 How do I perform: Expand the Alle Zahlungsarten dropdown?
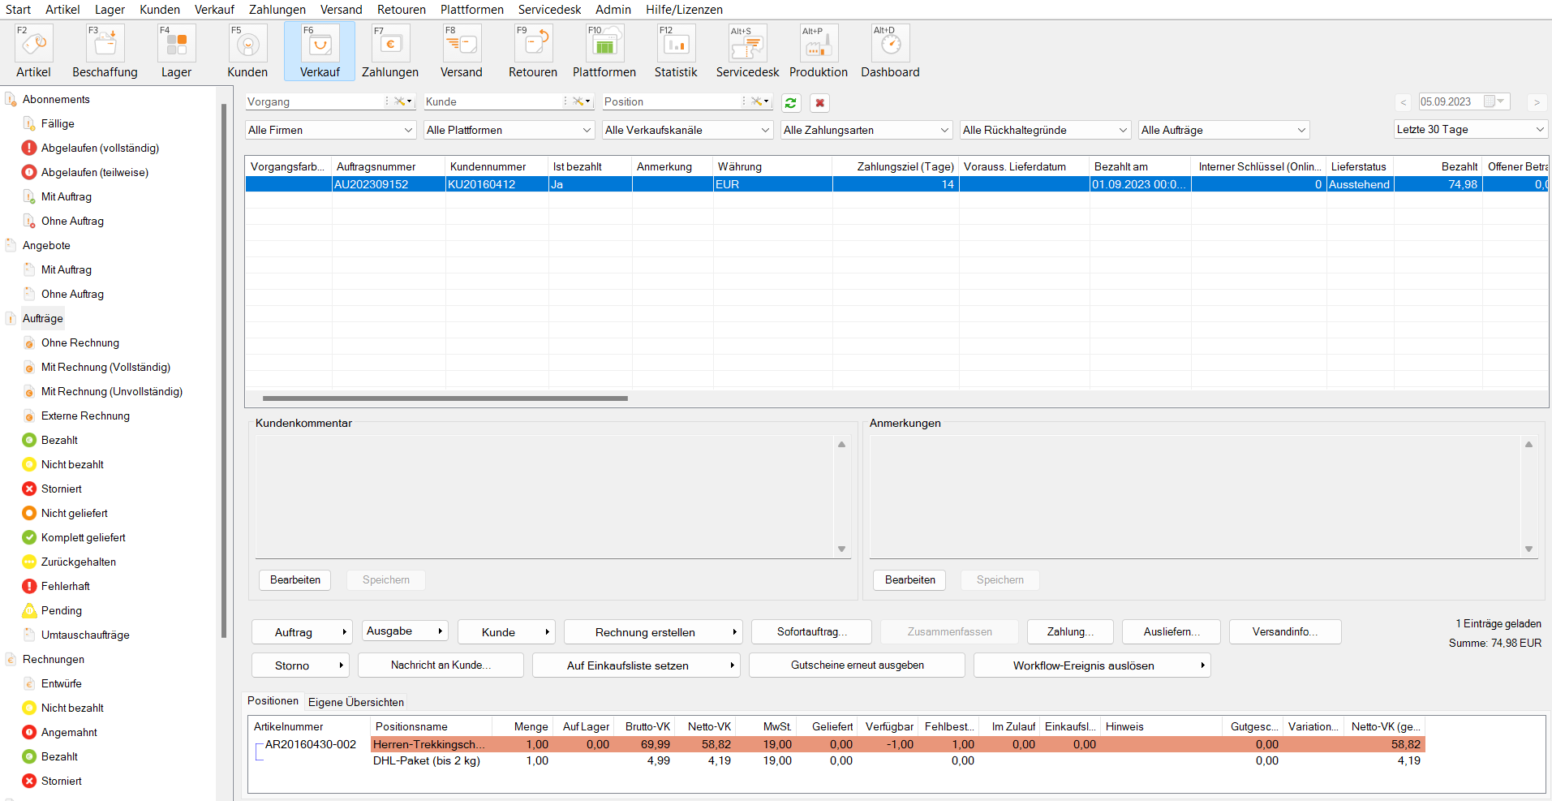pyautogui.click(x=866, y=130)
